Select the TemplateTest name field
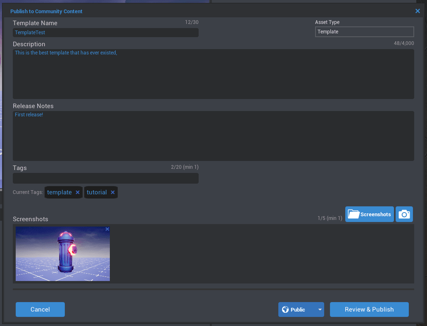427x326 pixels. pos(105,32)
